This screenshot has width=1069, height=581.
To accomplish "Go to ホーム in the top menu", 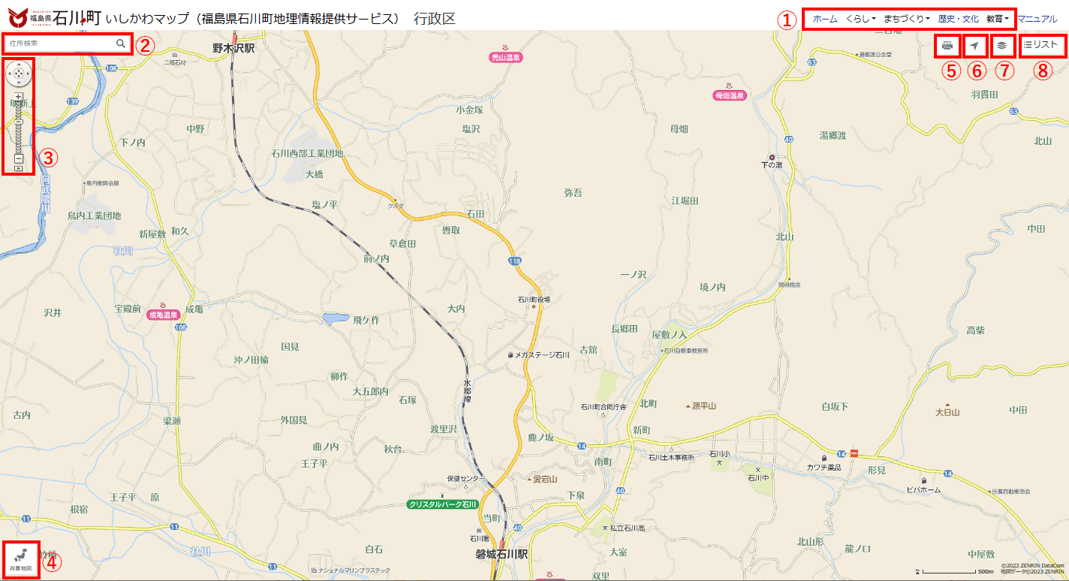I will click(x=825, y=19).
